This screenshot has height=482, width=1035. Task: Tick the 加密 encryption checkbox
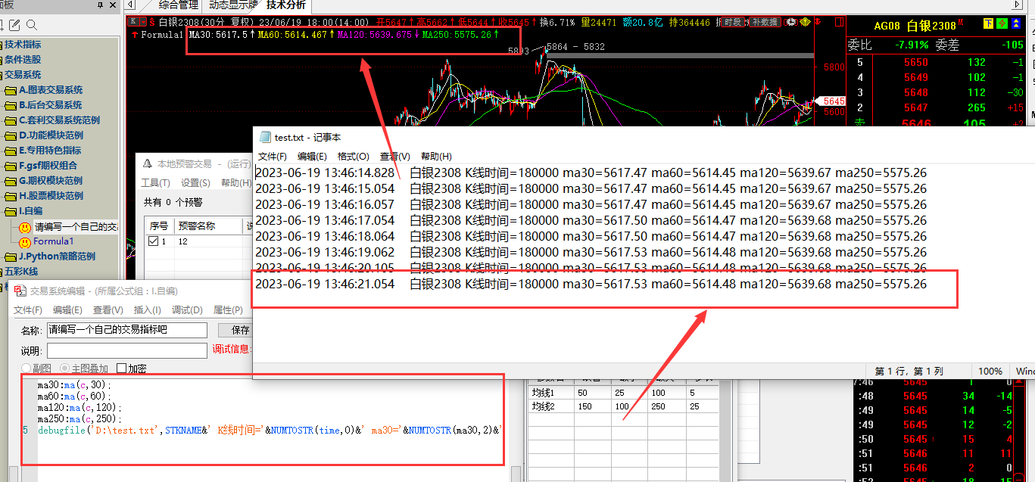pyautogui.click(x=121, y=368)
